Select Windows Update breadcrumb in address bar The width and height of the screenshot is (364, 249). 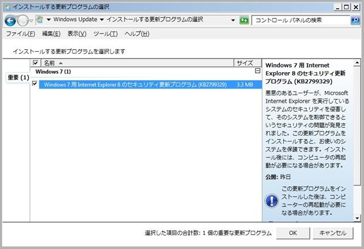tap(75, 19)
